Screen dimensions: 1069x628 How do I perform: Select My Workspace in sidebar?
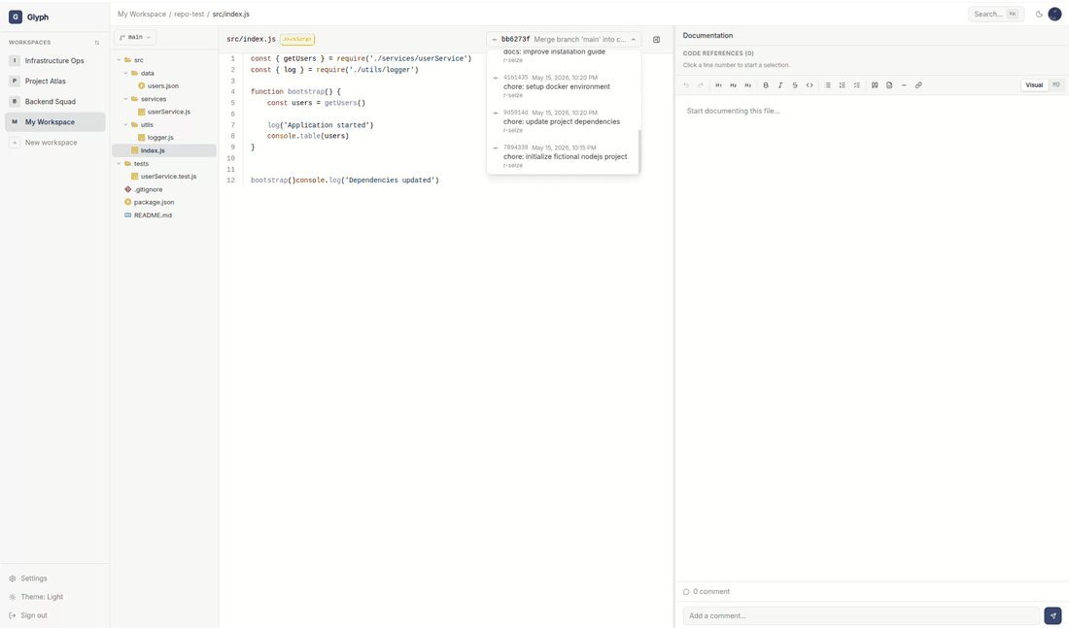(54, 122)
